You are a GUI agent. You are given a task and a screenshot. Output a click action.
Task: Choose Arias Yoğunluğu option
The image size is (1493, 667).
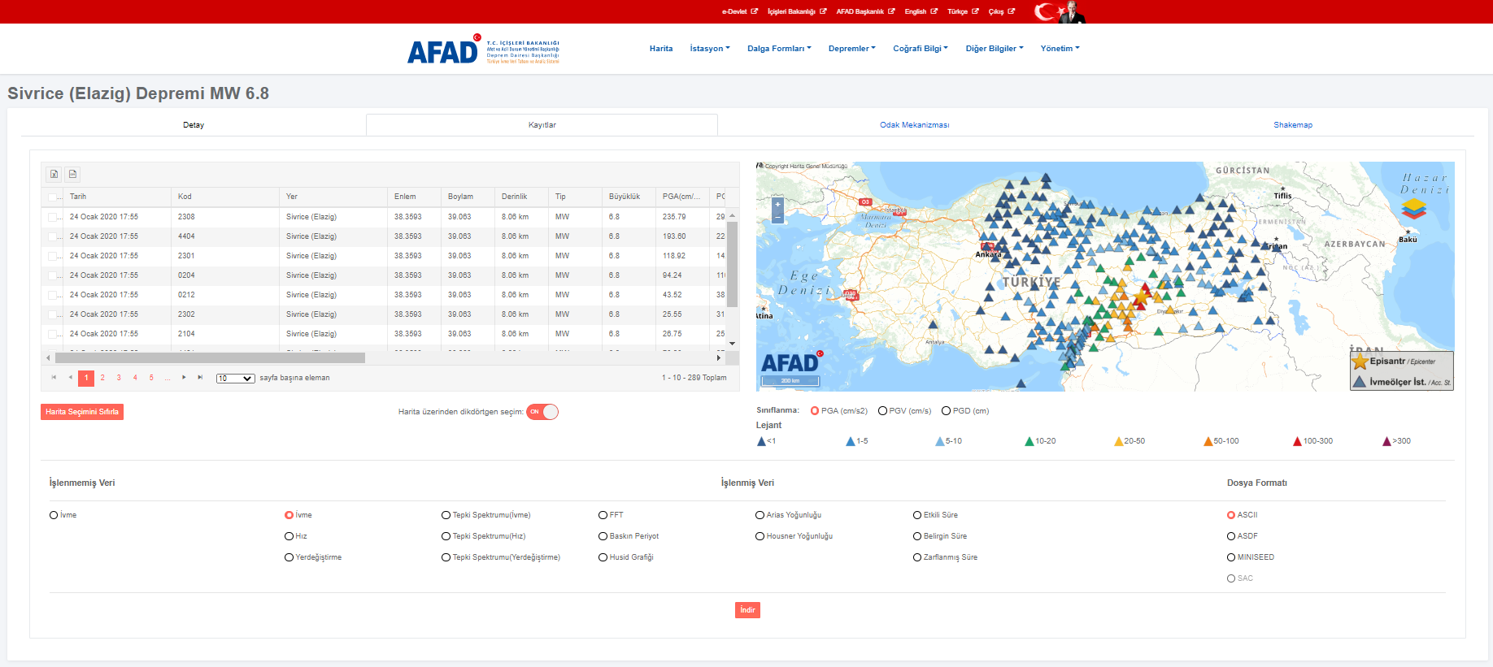click(x=760, y=515)
